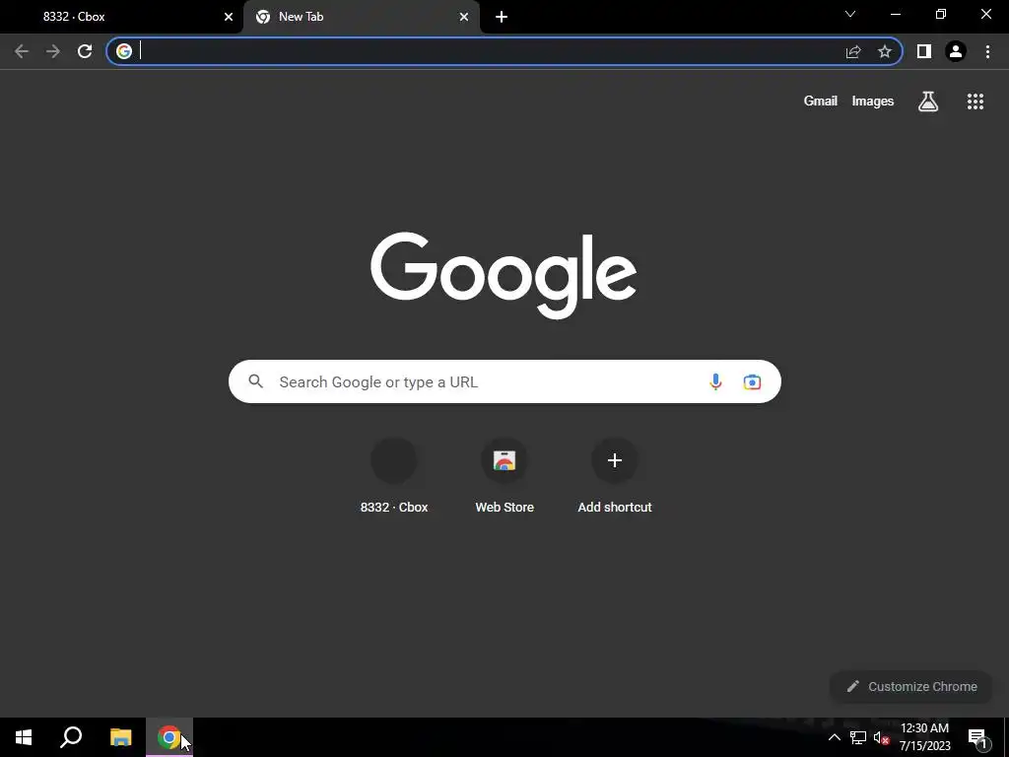Open the Web Store shortcut
Image resolution: width=1009 pixels, height=757 pixels.
point(504,476)
